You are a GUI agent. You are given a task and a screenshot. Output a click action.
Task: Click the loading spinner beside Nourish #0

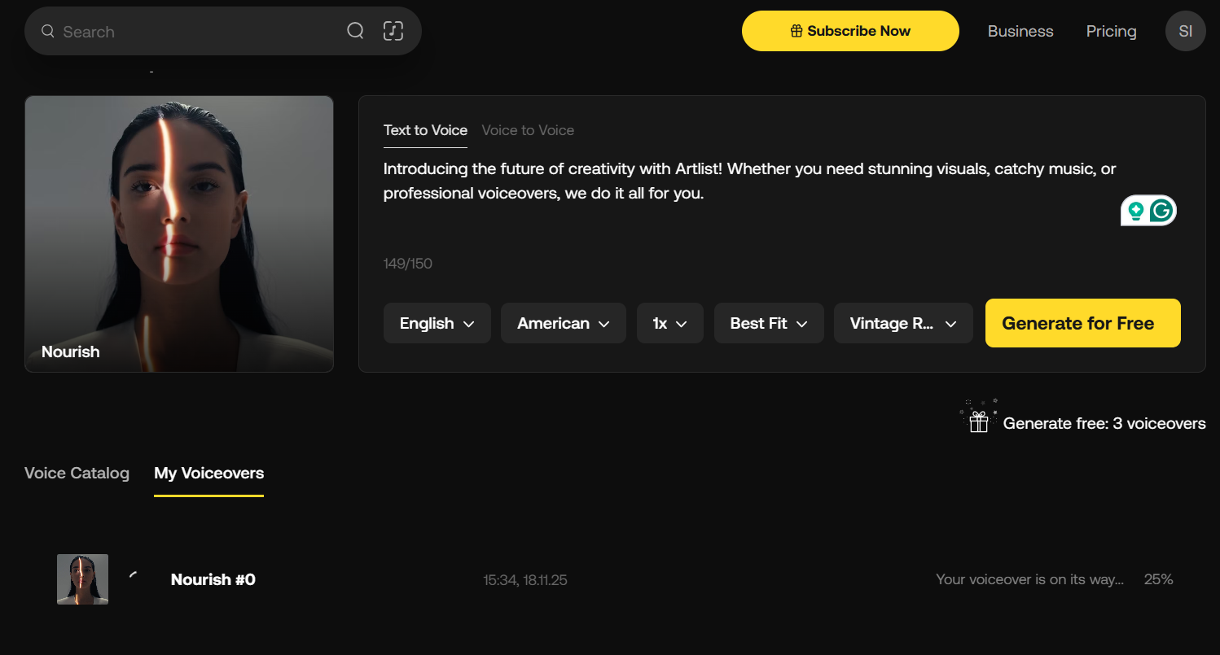tap(134, 576)
